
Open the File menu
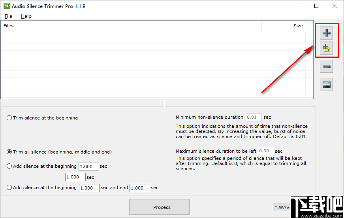click(8, 16)
